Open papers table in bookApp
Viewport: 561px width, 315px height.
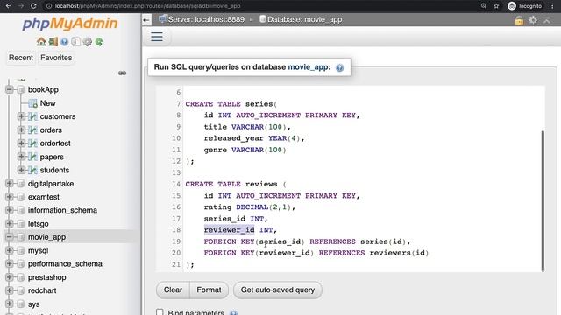[52, 157]
